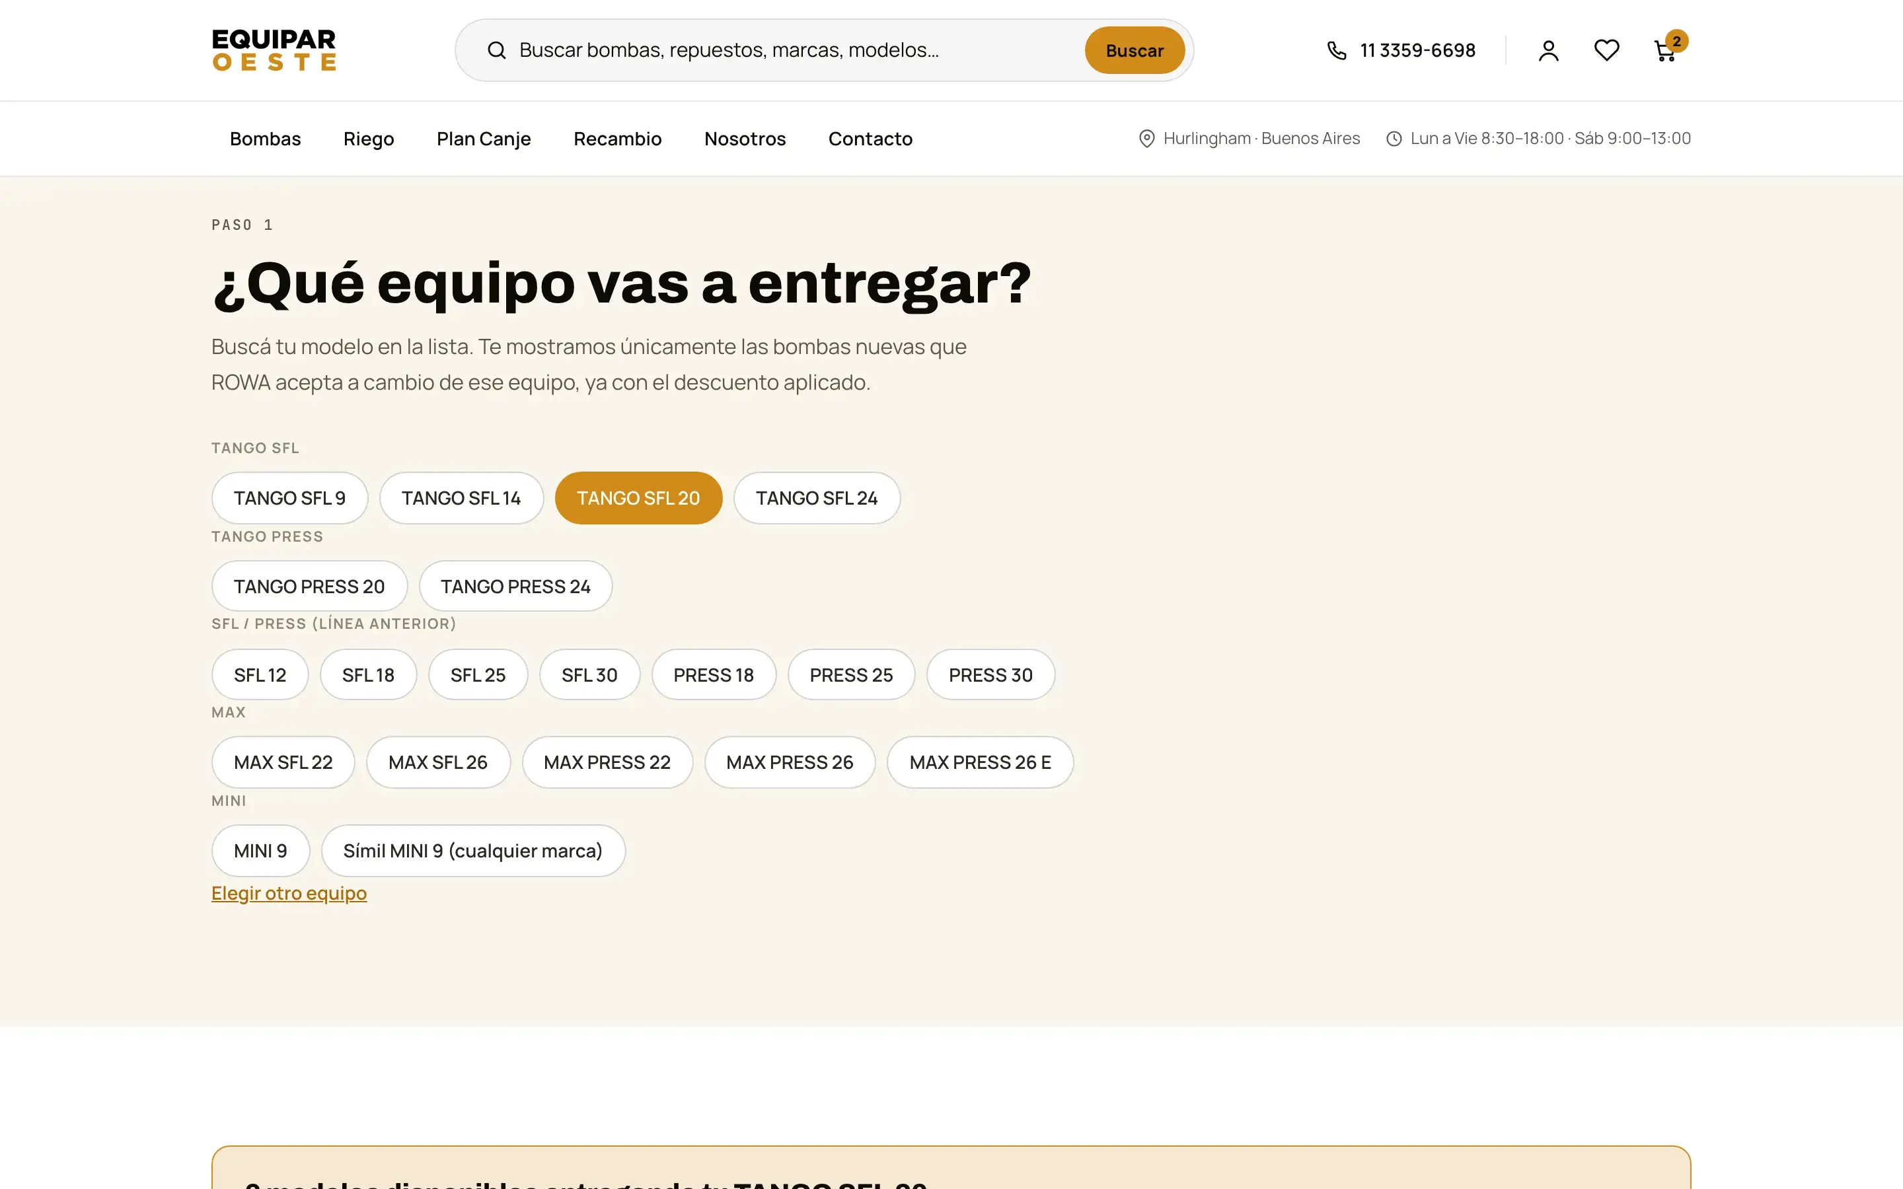Select MAX SFL 22
Screen dimensions: 1903x1189
tap(283, 762)
